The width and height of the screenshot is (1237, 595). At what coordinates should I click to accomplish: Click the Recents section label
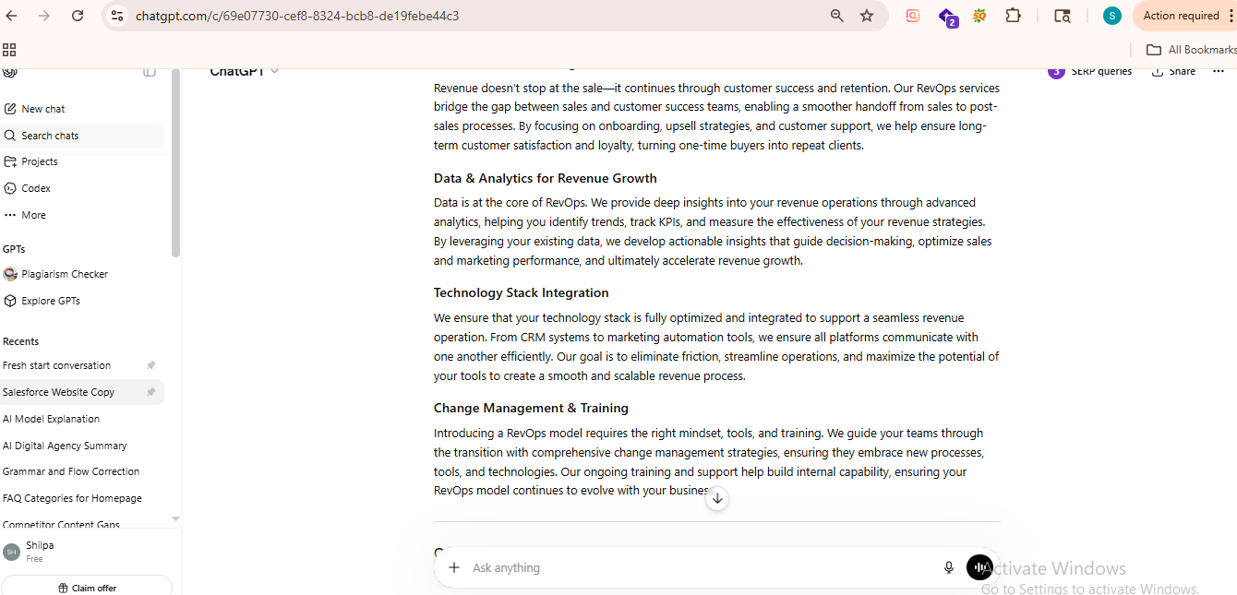[20, 341]
